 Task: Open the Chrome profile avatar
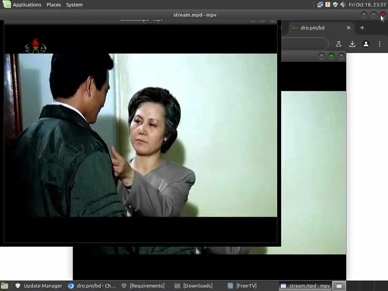pyautogui.click(x=366, y=44)
